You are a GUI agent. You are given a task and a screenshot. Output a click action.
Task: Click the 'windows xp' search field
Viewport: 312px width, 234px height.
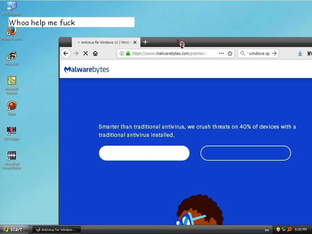[x=259, y=53]
